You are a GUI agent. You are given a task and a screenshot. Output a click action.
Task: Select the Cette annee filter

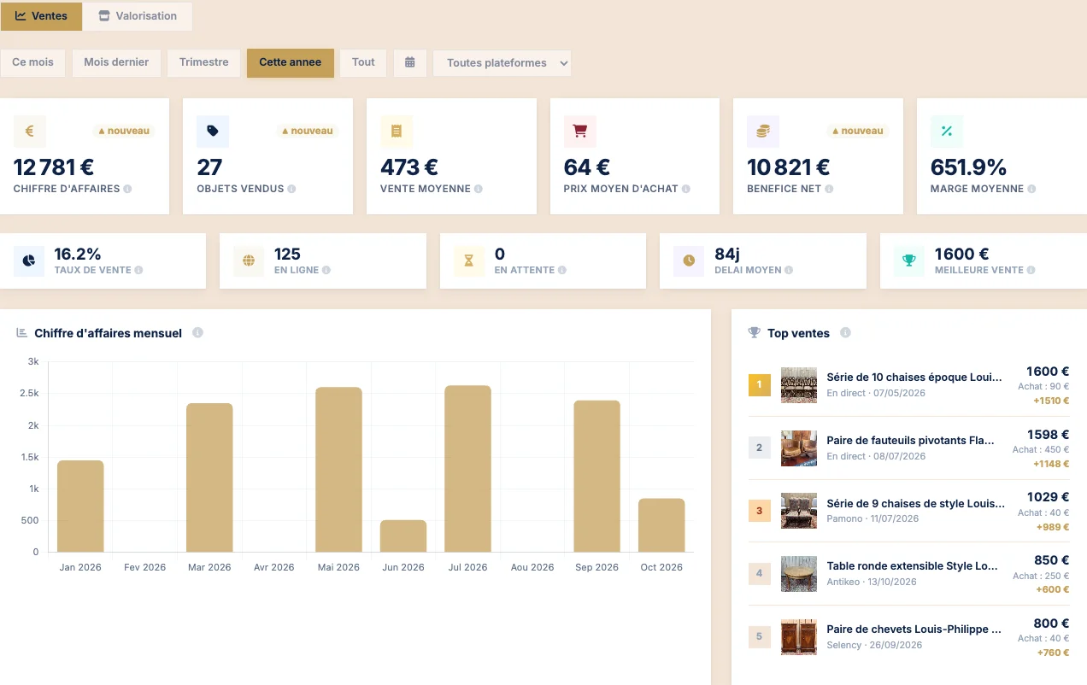pos(291,62)
